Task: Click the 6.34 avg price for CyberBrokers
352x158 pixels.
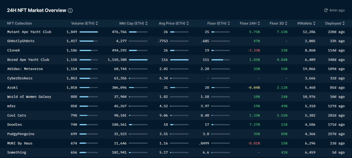Action: pyautogui.click(x=164, y=78)
